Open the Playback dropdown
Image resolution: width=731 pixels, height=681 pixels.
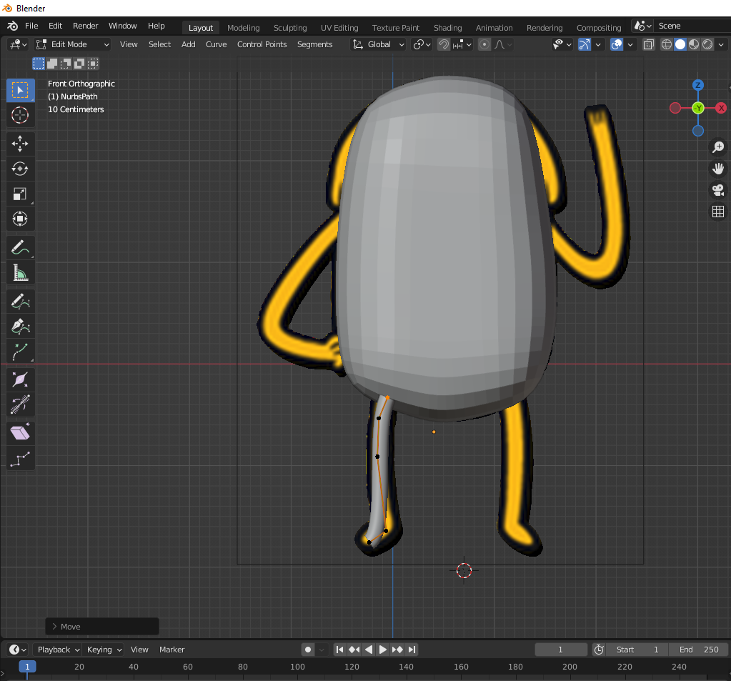(59, 650)
